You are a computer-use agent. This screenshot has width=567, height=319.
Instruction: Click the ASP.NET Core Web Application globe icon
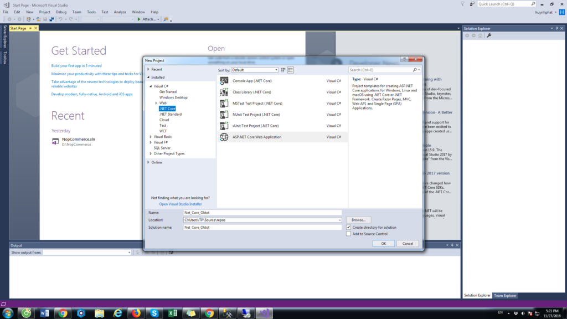coord(224,137)
